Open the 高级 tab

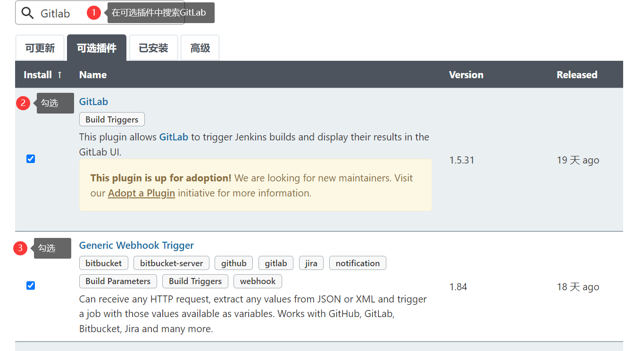200,48
